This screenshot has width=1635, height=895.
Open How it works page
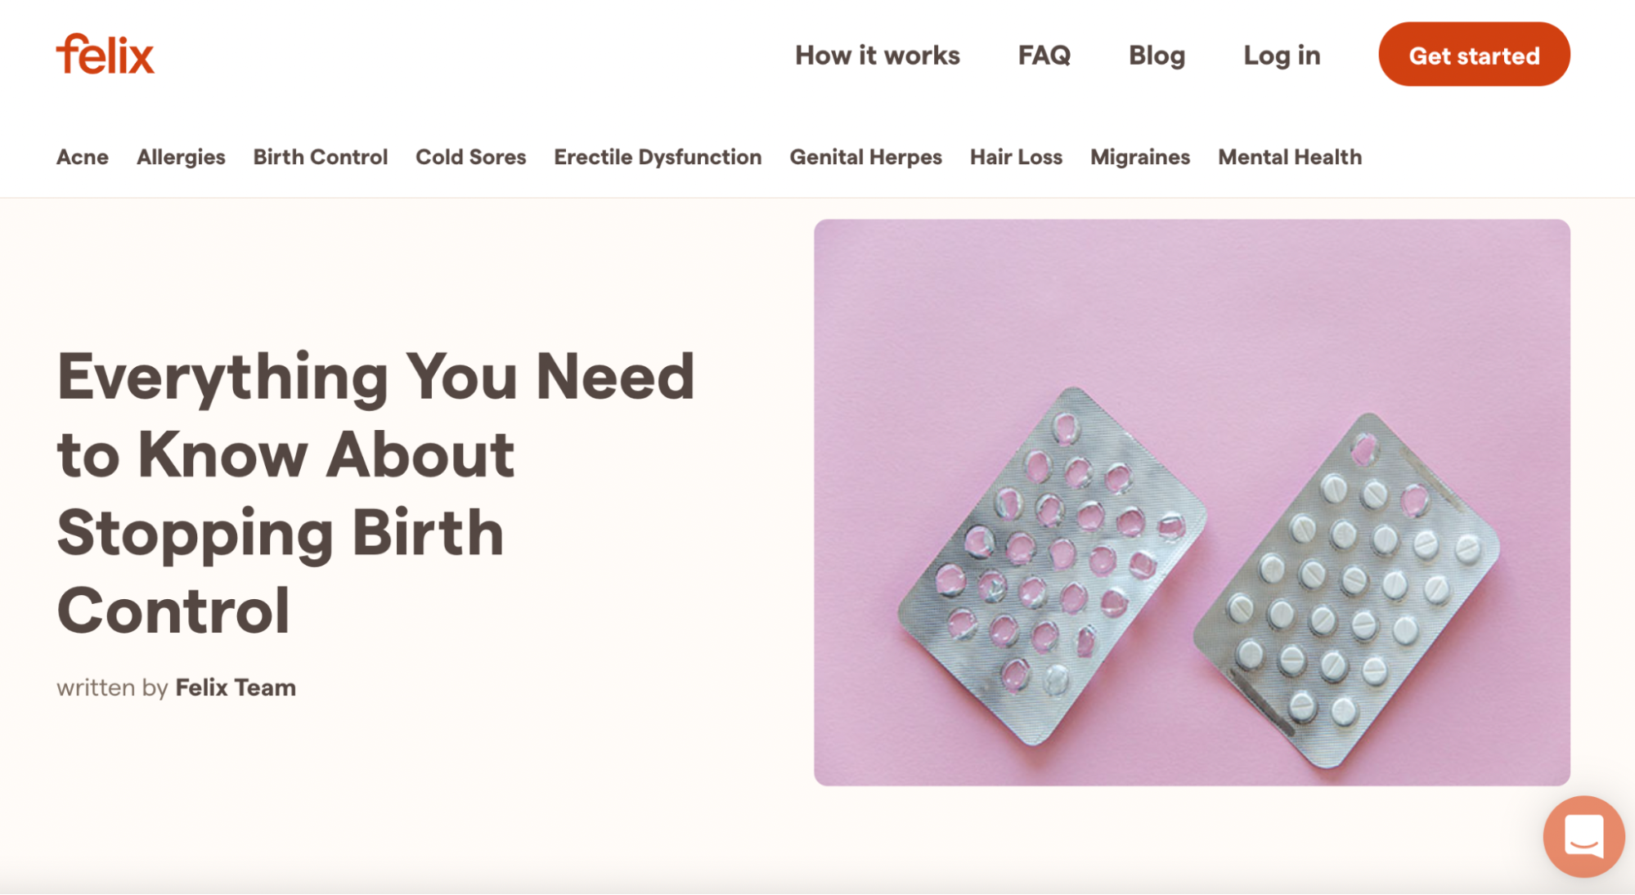pos(877,56)
